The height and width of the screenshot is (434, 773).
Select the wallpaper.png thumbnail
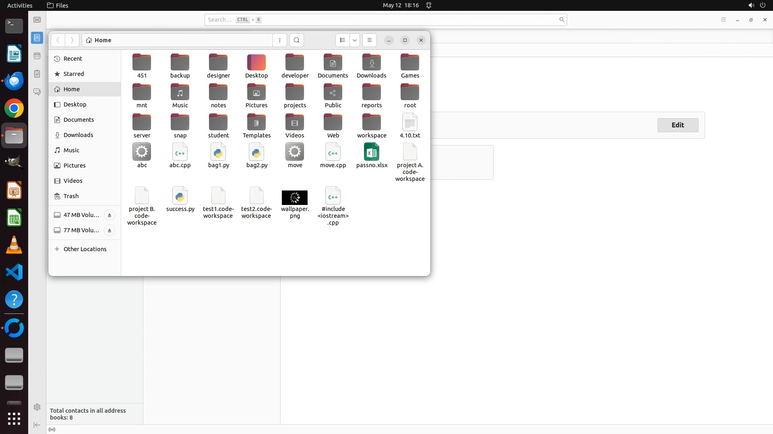click(x=295, y=197)
